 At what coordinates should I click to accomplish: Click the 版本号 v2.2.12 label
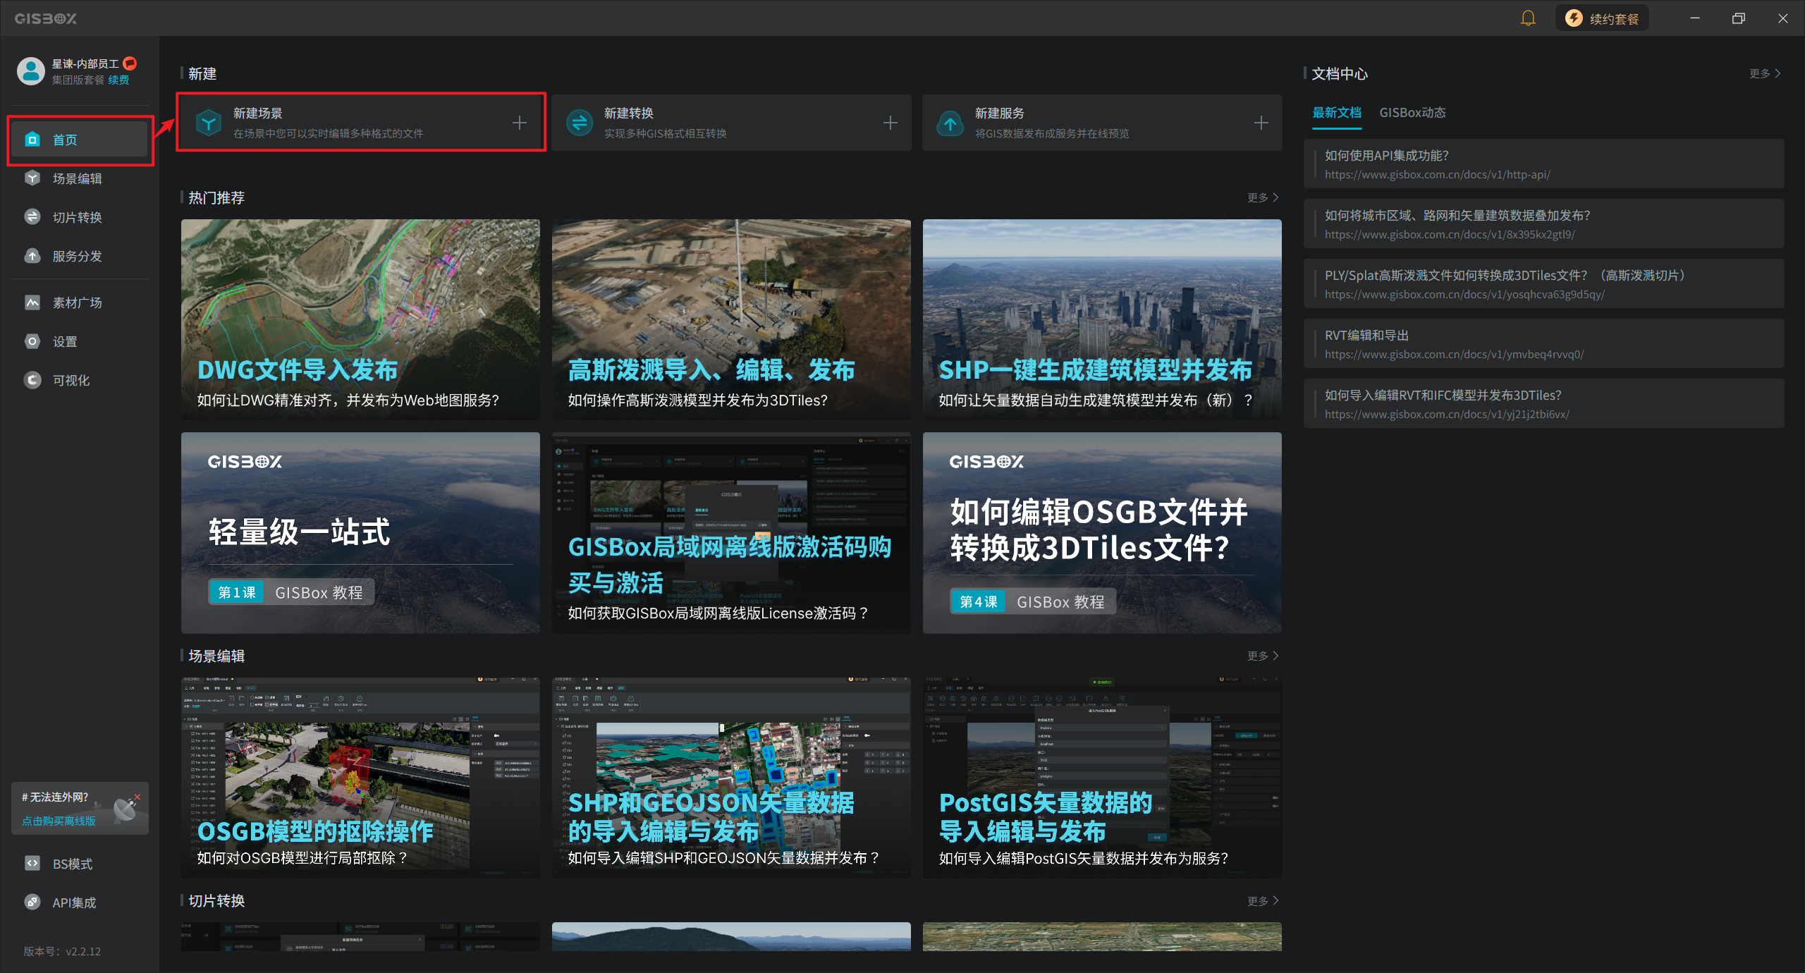pyautogui.click(x=62, y=951)
